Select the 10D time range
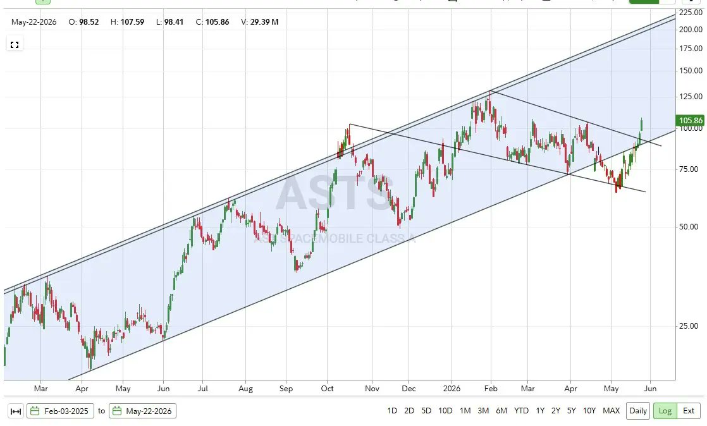Screen dimensions: 707x426 445,411
